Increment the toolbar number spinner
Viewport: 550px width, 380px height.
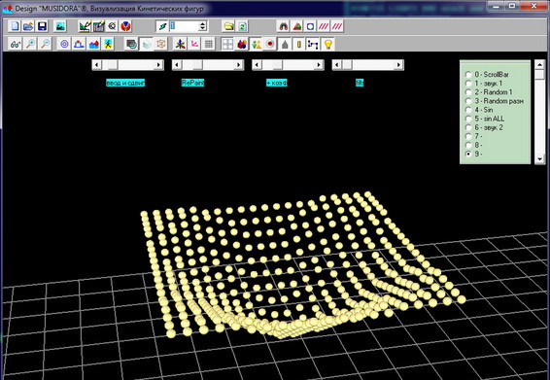(203, 23)
